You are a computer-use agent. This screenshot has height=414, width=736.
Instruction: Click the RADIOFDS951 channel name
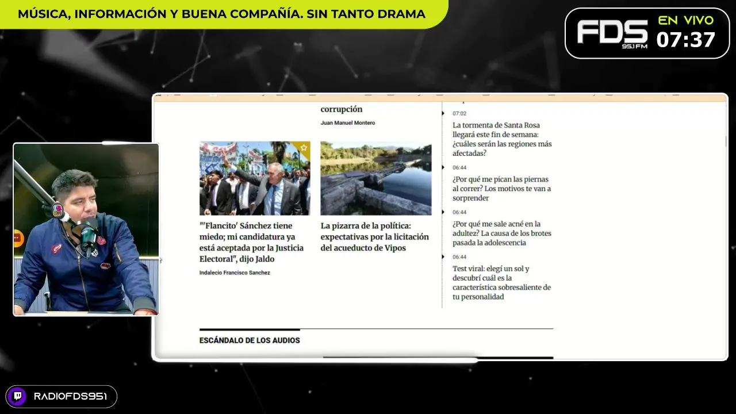[x=71, y=397]
